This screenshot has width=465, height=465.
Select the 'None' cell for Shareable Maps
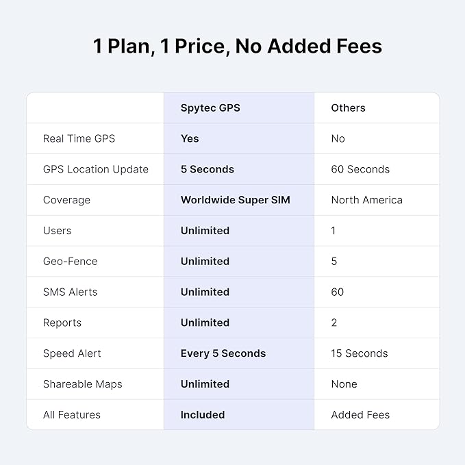point(344,384)
